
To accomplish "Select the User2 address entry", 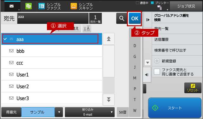I will [51, 86].
